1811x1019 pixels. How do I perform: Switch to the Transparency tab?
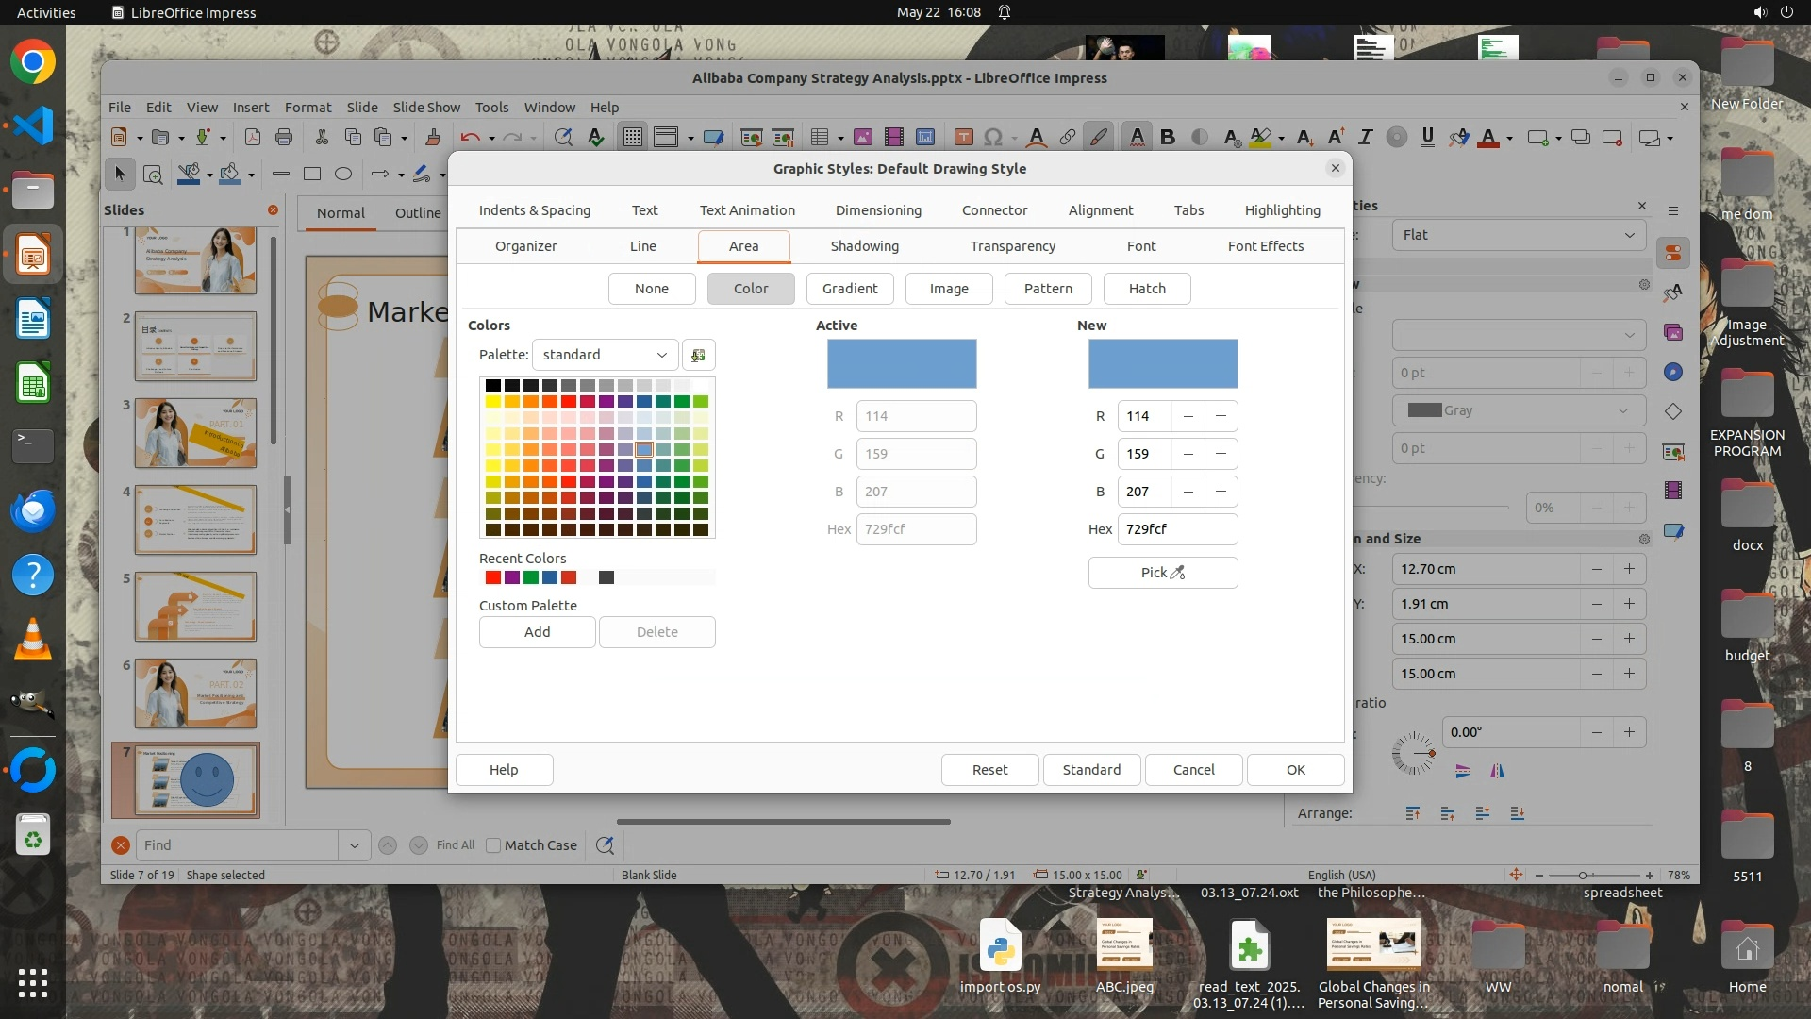pyautogui.click(x=1012, y=246)
